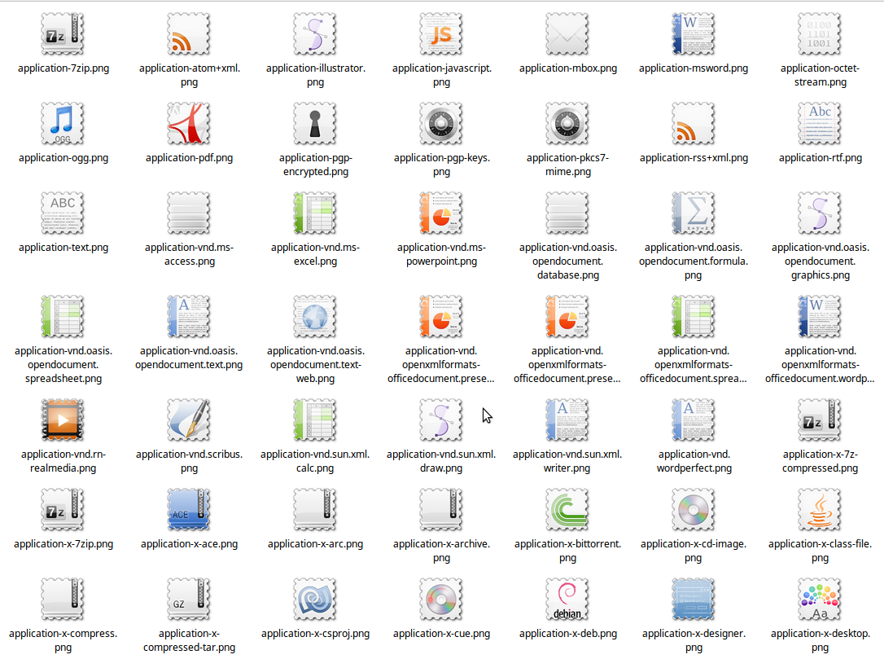
Task: Click the application-vnd.scribus.png pen icon
Action: pos(189,420)
